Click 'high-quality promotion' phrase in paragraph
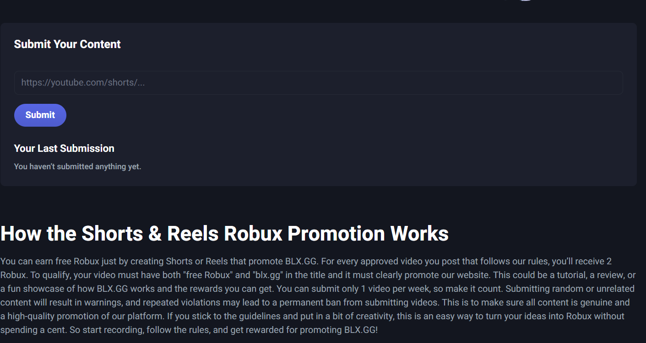Screen dimensions: 646x343 (x=49, y=316)
